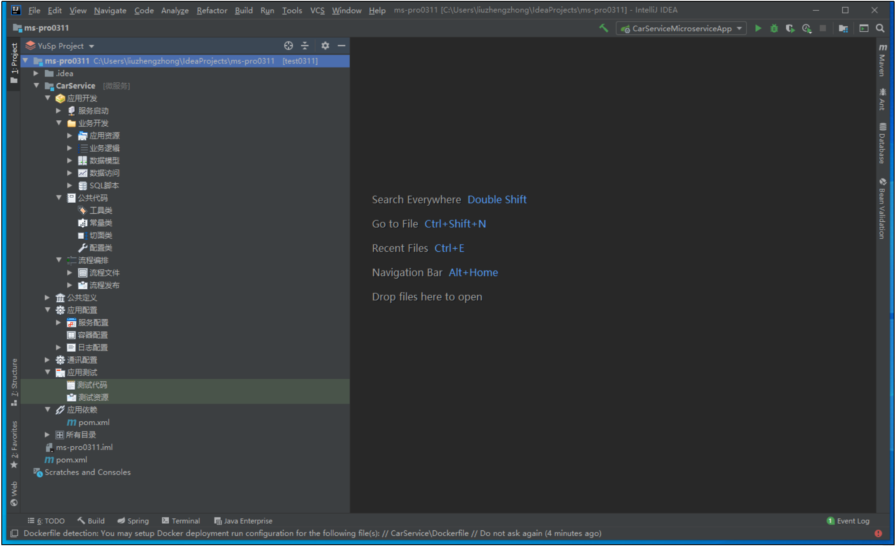Click the red error indicator in status bar
895x546 pixels.
(x=878, y=533)
